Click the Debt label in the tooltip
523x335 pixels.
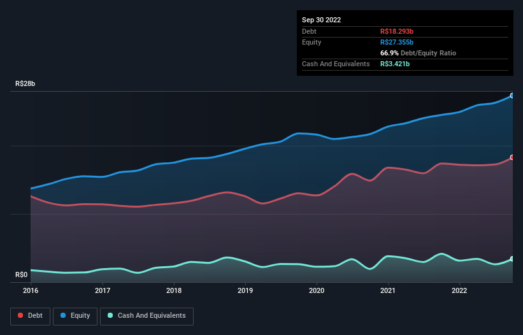click(309, 31)
